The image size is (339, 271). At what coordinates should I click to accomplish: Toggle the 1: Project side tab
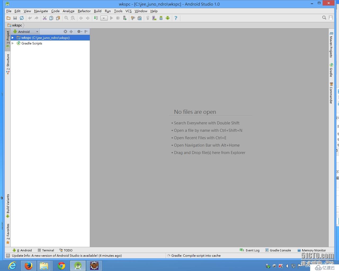click(x=8, y=39)
